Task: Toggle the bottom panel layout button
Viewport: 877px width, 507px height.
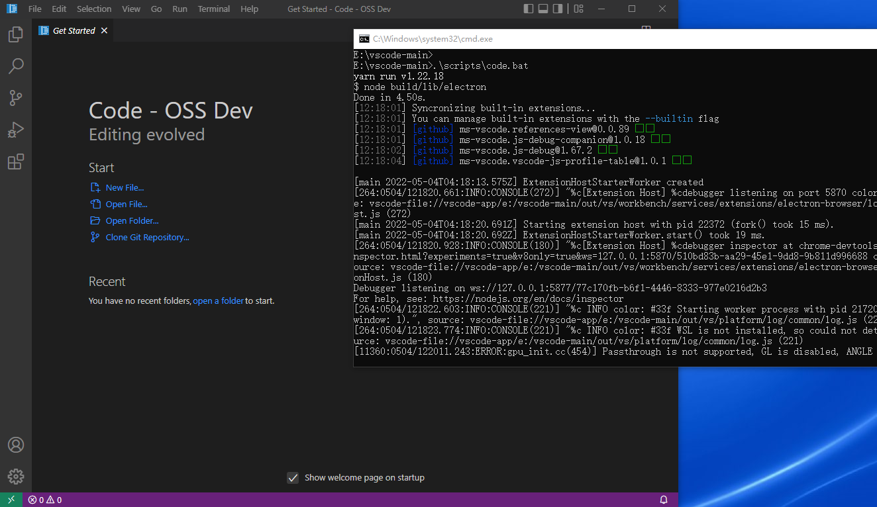Action: click(543, 9)
